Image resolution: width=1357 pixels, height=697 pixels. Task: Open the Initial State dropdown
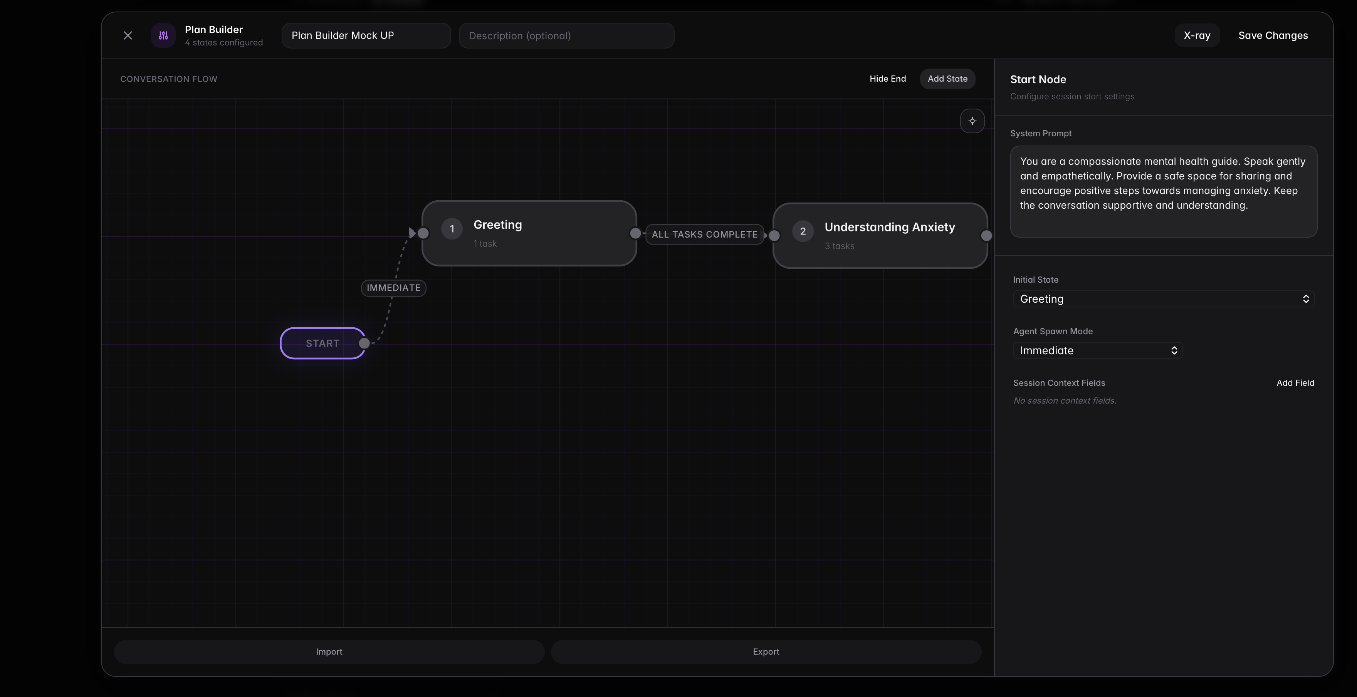[x=1163, y=299]
